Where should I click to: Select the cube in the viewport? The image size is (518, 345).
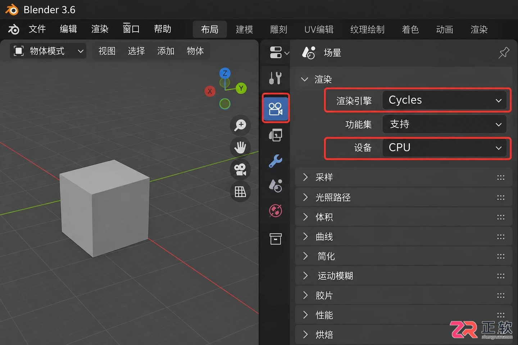[x=104, y=208]
